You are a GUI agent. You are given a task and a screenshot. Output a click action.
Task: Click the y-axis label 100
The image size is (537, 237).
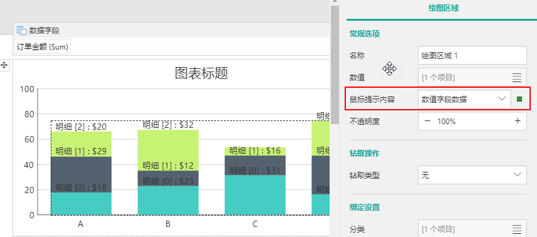[x=27, y=90]
